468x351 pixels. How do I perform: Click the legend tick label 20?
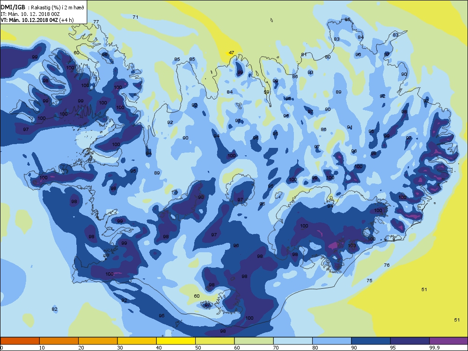tap(81, 348)
